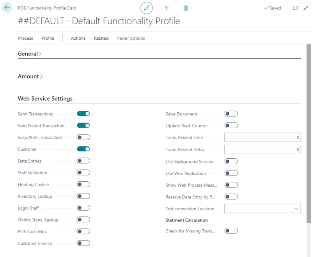Screen dimensions: 312x257
Task: Open the Test connection Location dropdown
Action: tap(297, 209)
